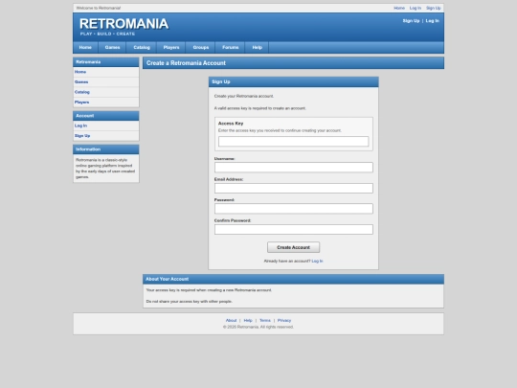Open the Help footer link

248,320
